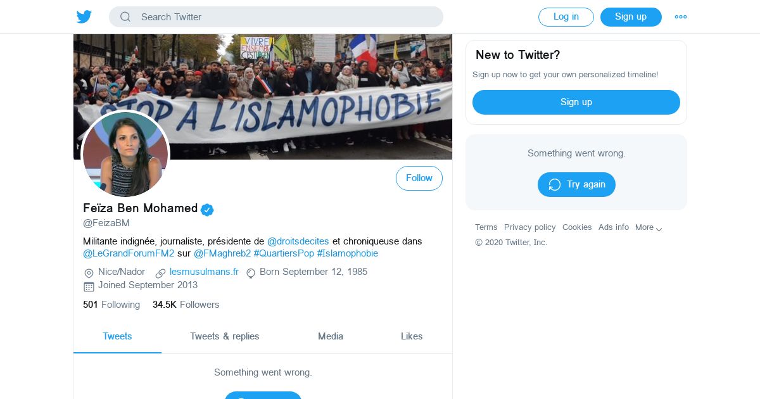Image resolution: width=760 pixels, height=399 pixels.
Task: Click the Twitter bird logo
Action: 84,17
